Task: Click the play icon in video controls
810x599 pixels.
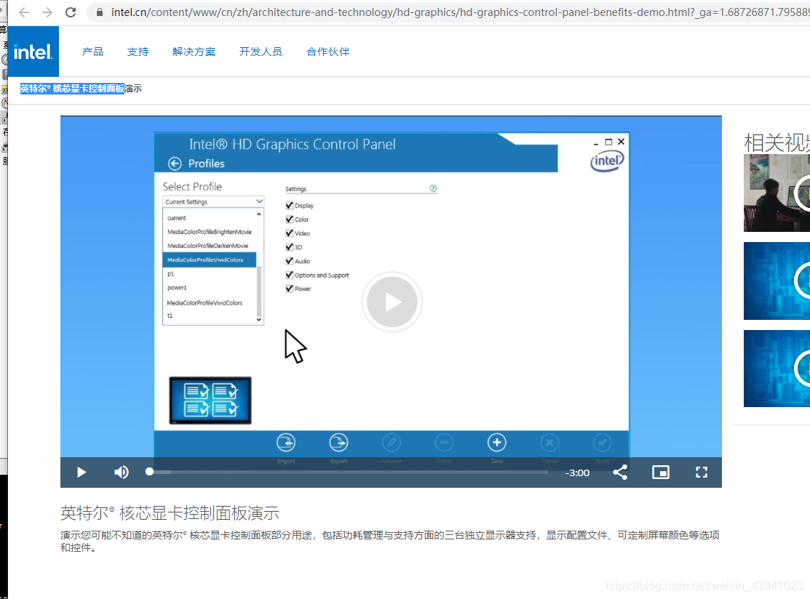Action: pos(81,472)
